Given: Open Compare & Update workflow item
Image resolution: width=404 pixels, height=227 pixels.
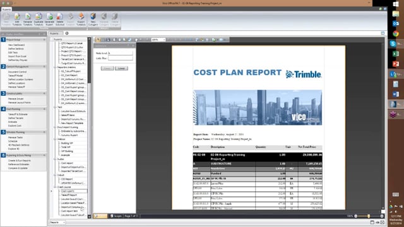Looking at the screenshot, I should click(x=18, y=168).
